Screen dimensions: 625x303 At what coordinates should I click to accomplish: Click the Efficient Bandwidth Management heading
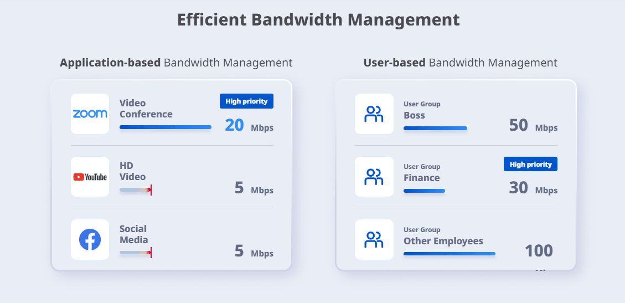pyautogui.click(x=318, y=19)
